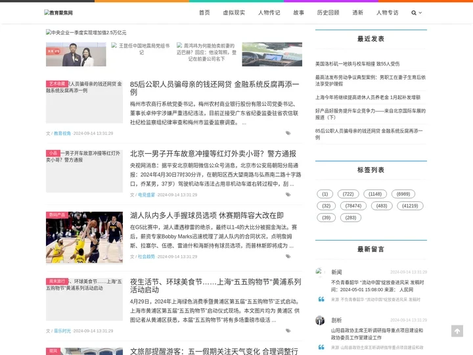Click quote icon under 剖析 comment

(321, 348)
